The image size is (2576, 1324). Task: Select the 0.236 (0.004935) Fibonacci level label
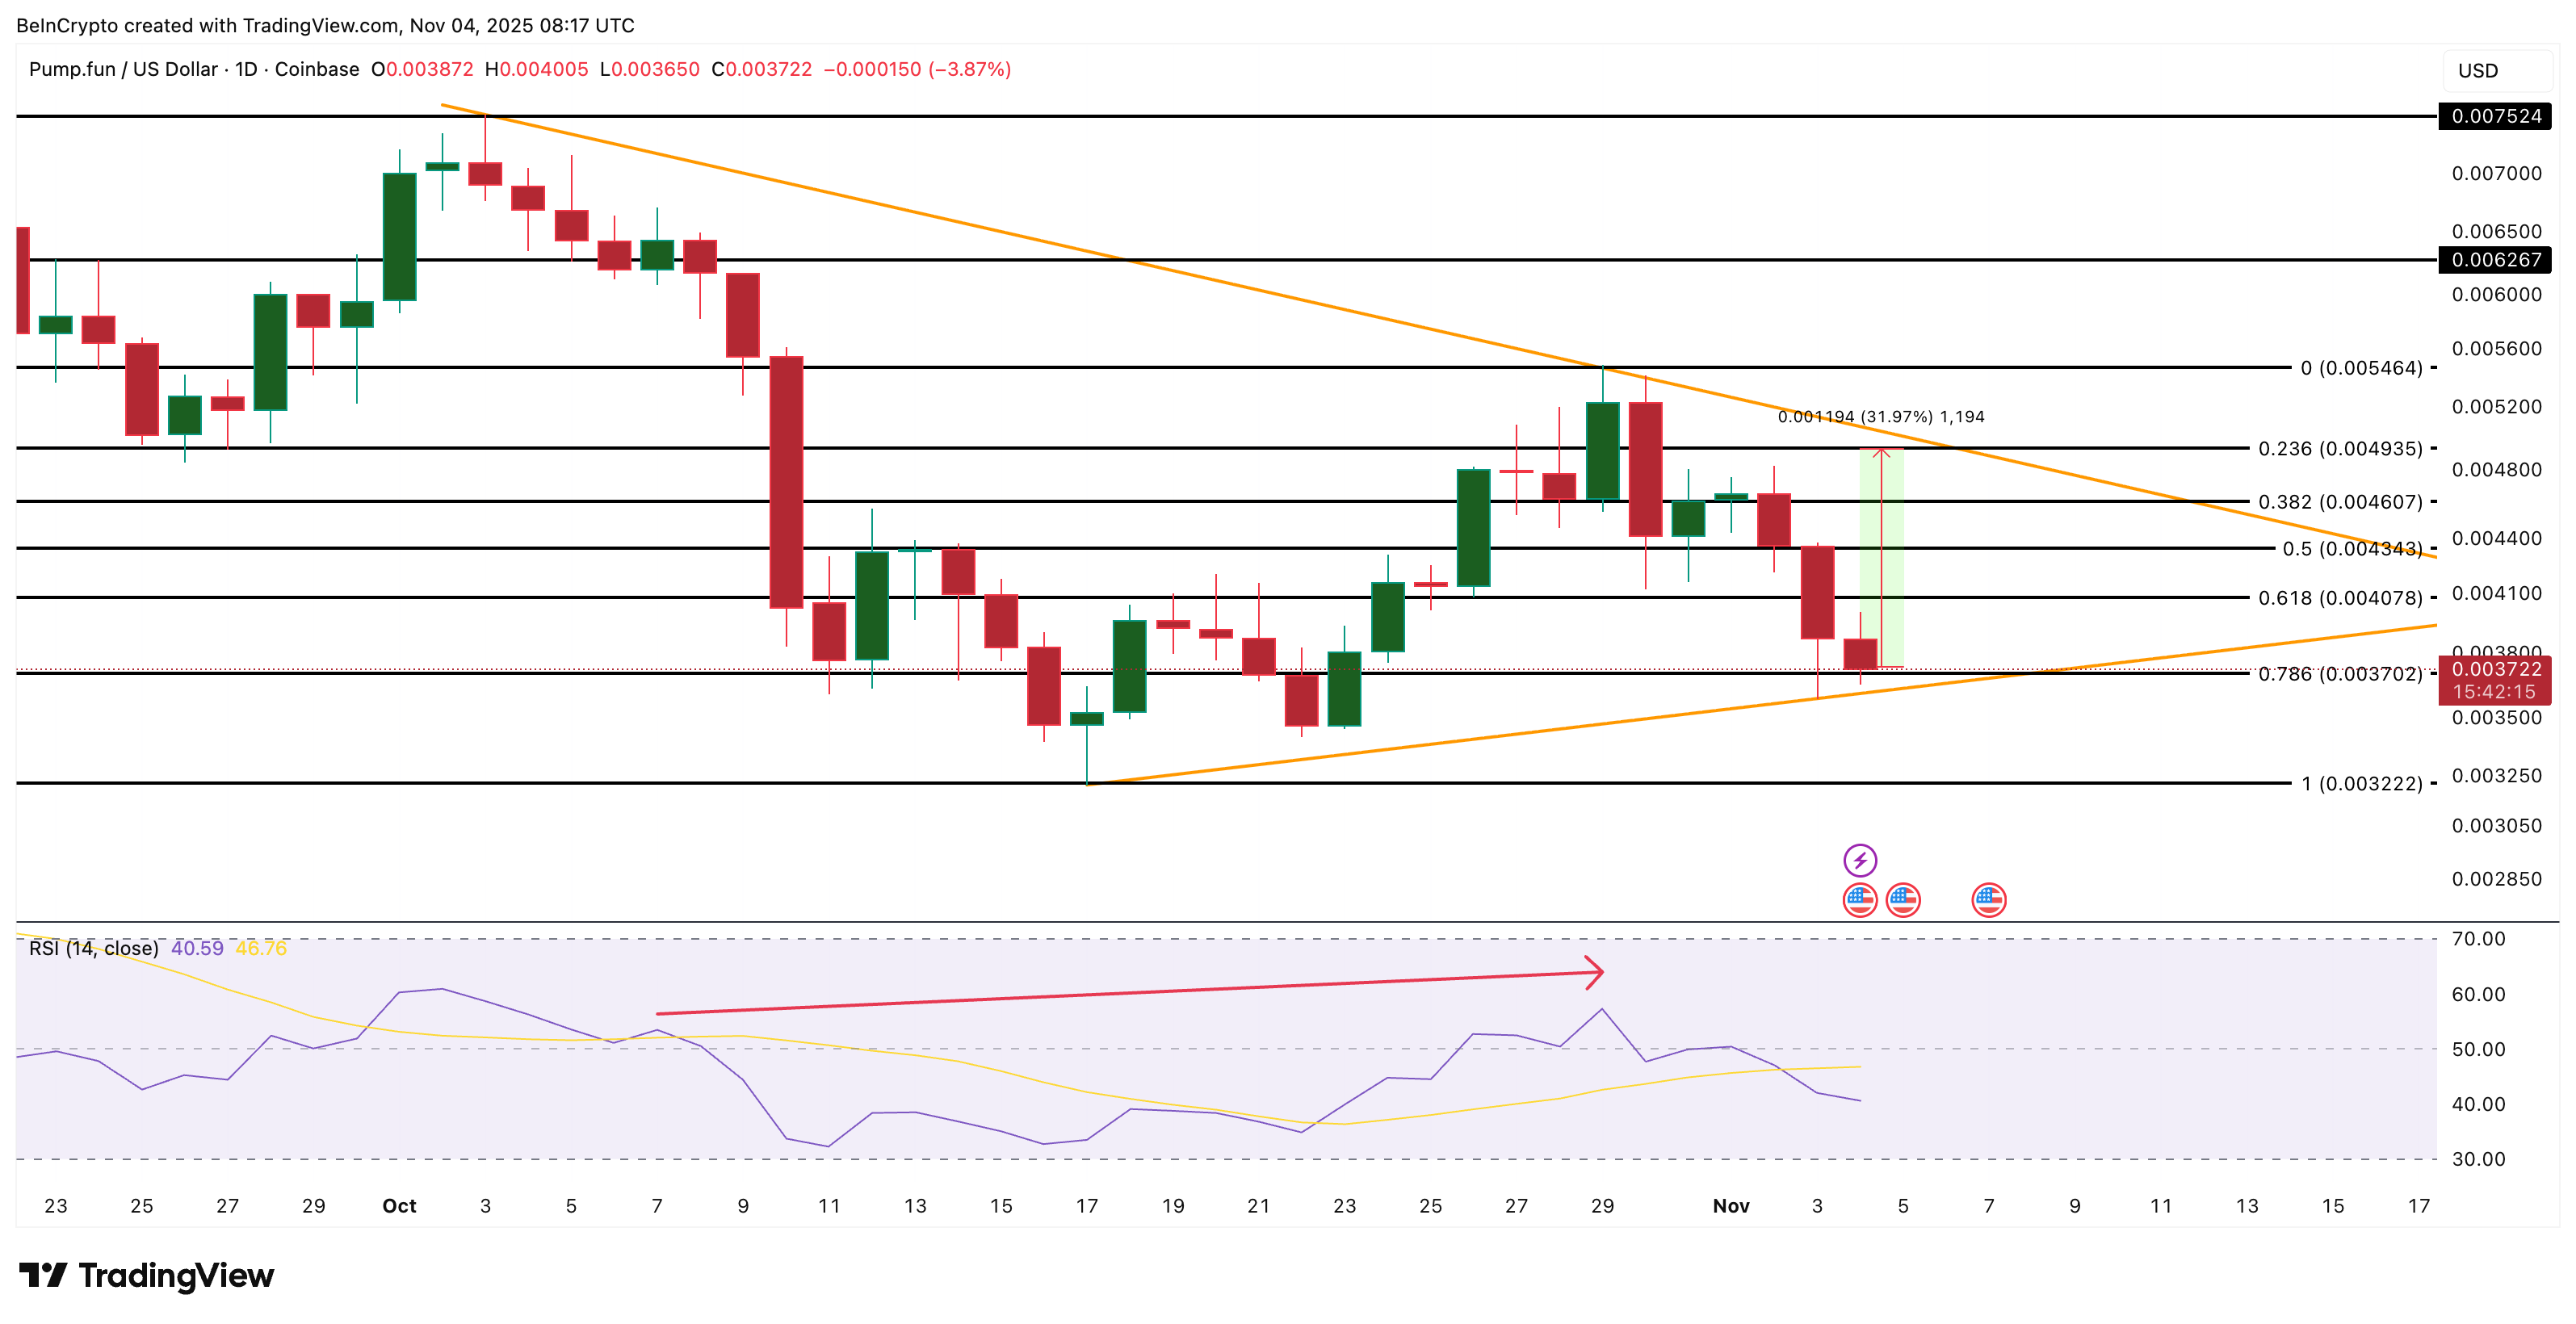point(2339,448)
